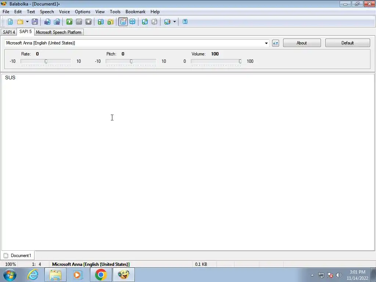Pause the speech playback
376x282 pixels.
(x=79, y=22)
